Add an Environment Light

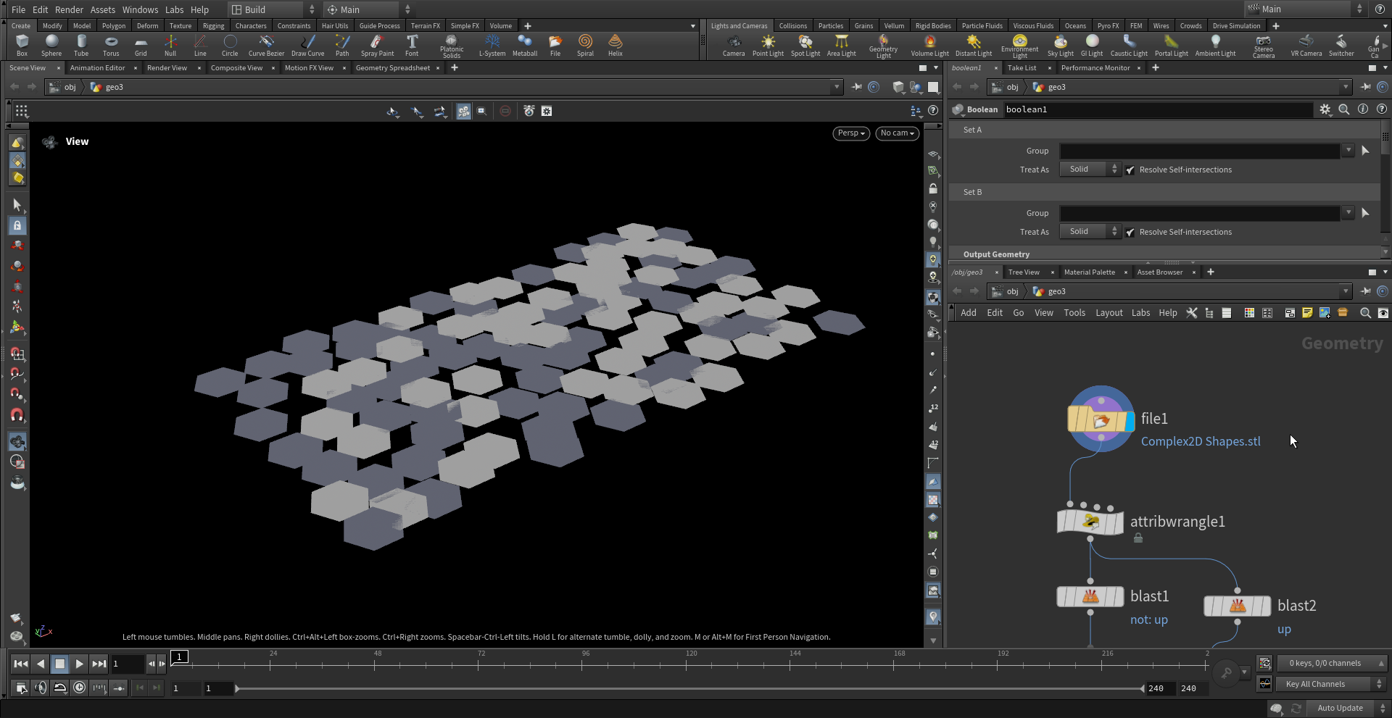point(1019,46)
